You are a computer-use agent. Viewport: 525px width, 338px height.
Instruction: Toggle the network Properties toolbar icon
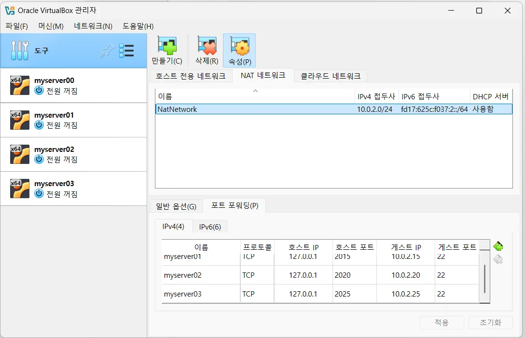pos(239,46)
